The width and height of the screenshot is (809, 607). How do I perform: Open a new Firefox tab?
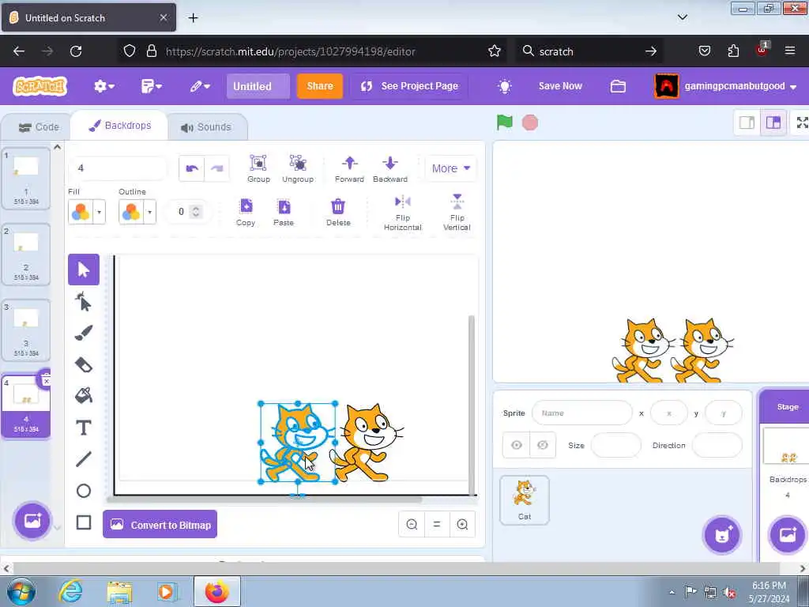[x=193, y=17]
